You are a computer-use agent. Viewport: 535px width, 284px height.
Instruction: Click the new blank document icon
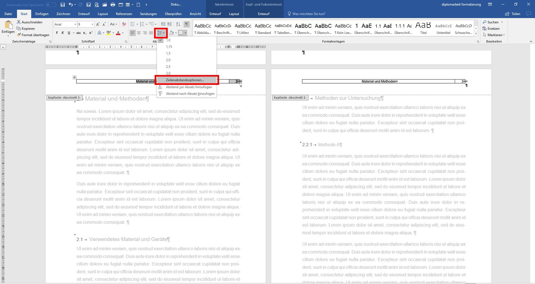click(138, 5)
